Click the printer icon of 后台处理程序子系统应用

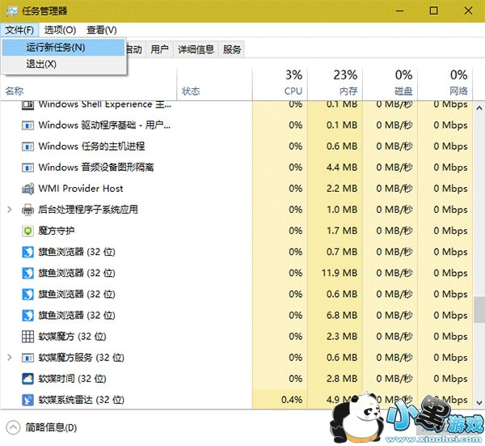pyautogui.click(x=27, y=210)
